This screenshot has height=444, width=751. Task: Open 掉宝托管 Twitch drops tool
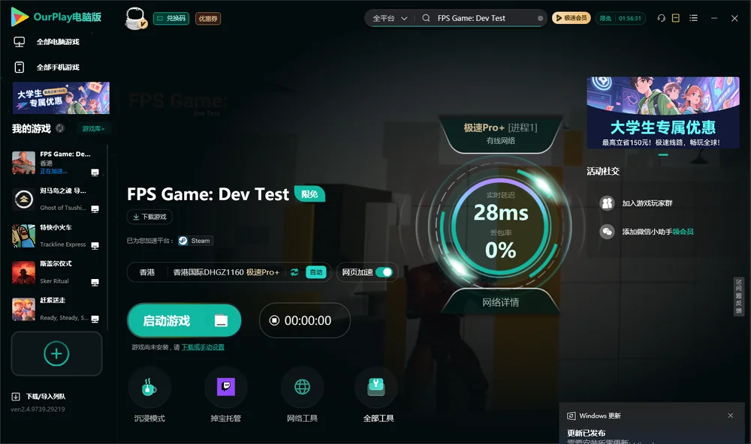225,395
